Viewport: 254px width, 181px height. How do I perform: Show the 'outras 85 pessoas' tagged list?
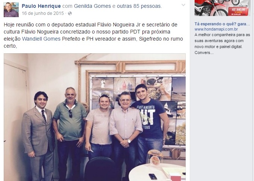click(139, 6)
